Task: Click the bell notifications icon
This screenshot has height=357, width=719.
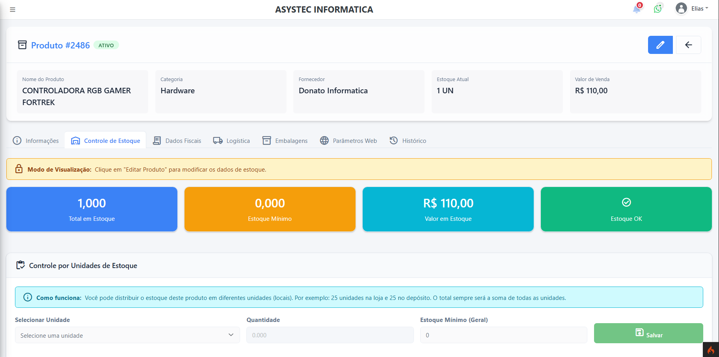Action: coord(636,9)
